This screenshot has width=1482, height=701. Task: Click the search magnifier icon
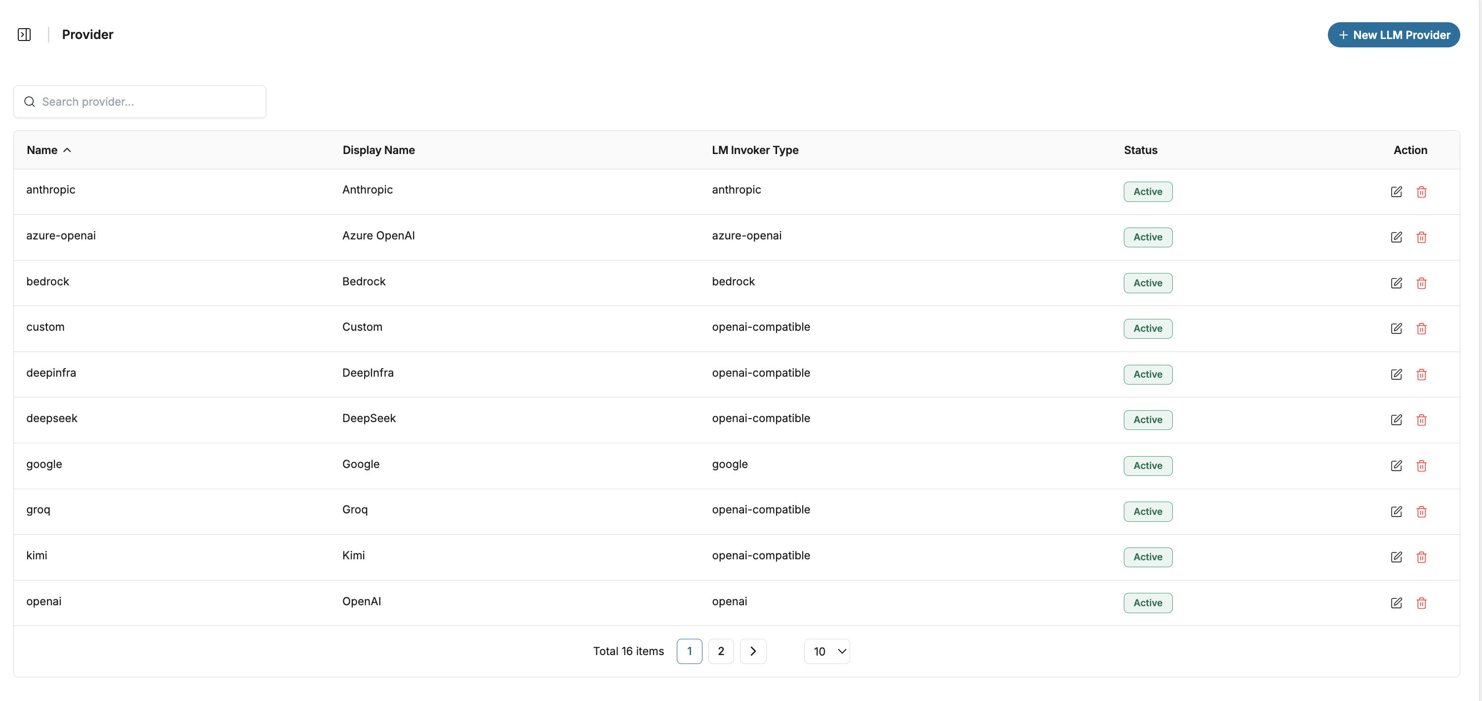pyautogui.click(x=29, y=102)
